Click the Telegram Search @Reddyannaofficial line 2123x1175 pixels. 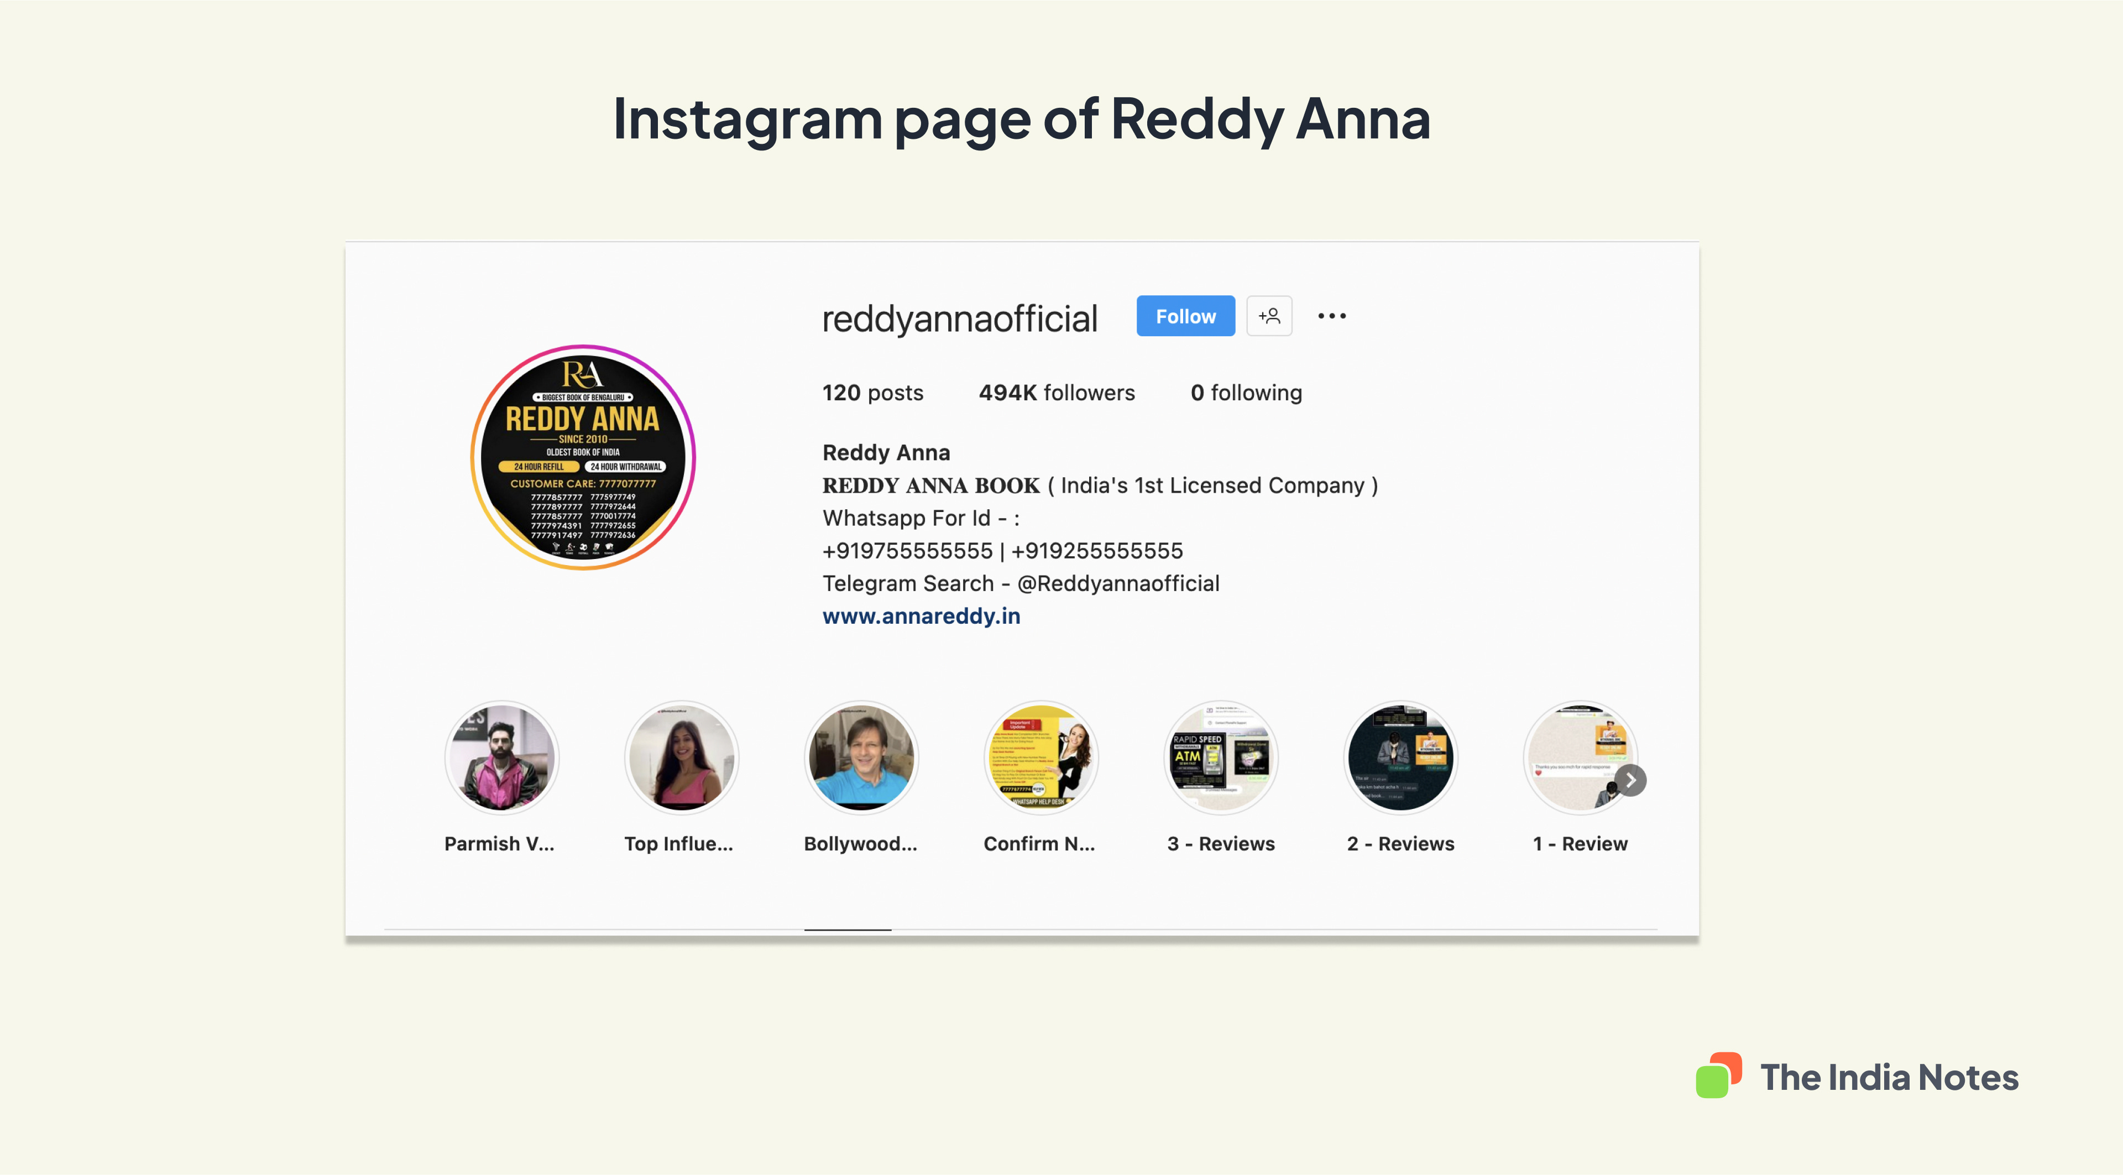pyautogui.click(x=1020, y=584)
